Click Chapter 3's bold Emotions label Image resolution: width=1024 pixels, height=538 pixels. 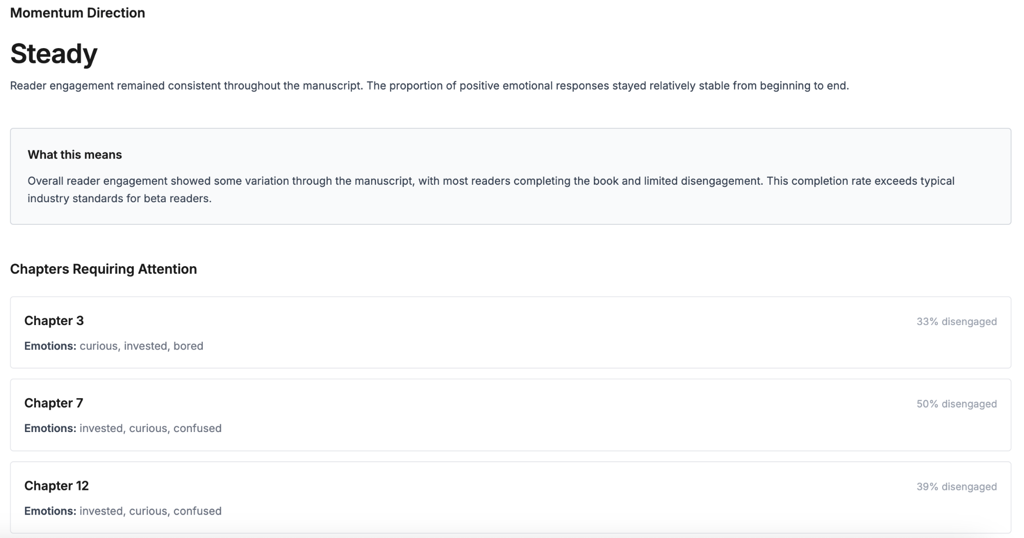(x=50, y=346)
